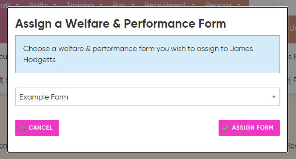Open the Recruitment menu
The width and height of the screenshot is (296, 159).
[165, 5]
